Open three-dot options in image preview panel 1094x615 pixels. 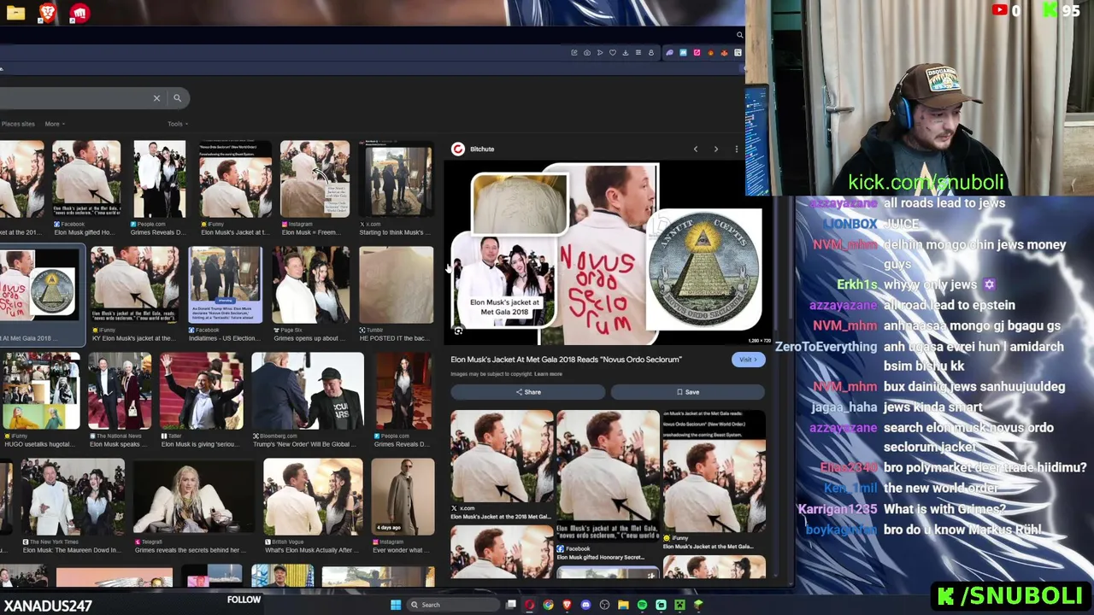point(737,149)
